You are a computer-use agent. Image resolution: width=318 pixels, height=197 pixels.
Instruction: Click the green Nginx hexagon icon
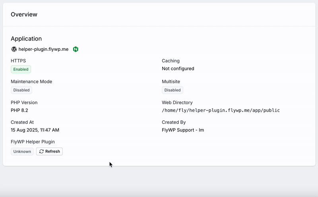click(76, 49)
